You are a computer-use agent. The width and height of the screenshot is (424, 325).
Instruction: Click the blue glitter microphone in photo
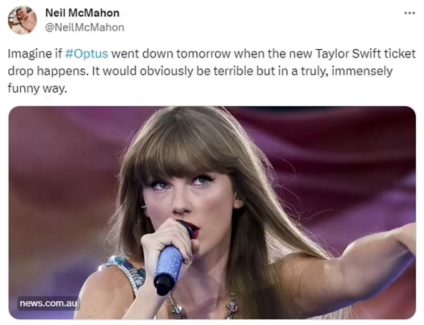(170, 263)
